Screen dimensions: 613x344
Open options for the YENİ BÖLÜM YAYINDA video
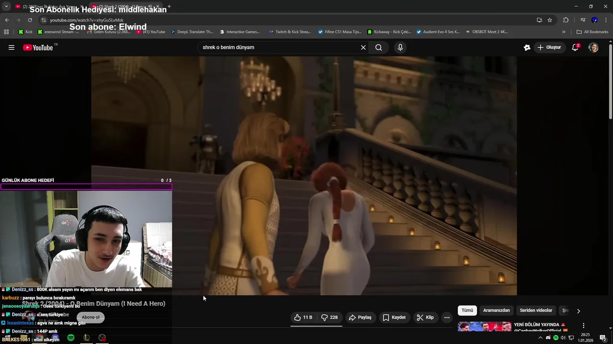583,325
